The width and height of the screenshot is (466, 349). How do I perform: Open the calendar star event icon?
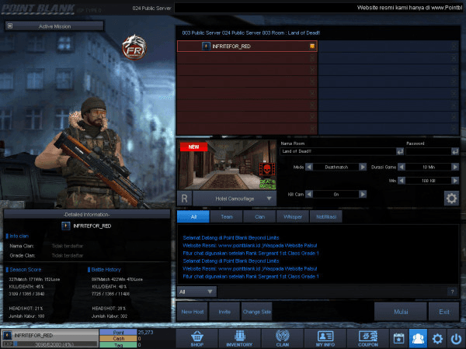pos(399,338)
